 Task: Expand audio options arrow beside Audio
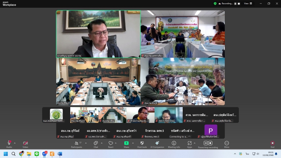pos(15,143)
